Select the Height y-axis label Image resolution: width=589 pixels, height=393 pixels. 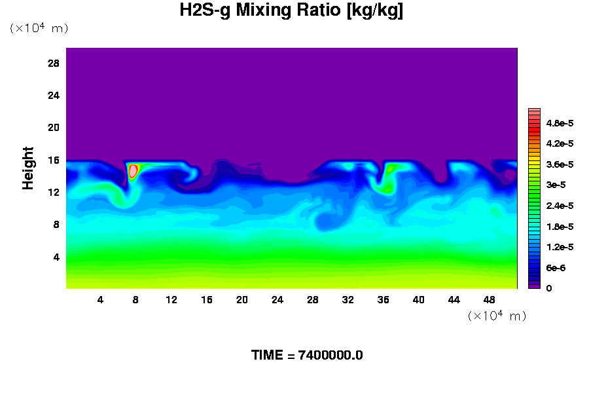[x=28, y=168]
